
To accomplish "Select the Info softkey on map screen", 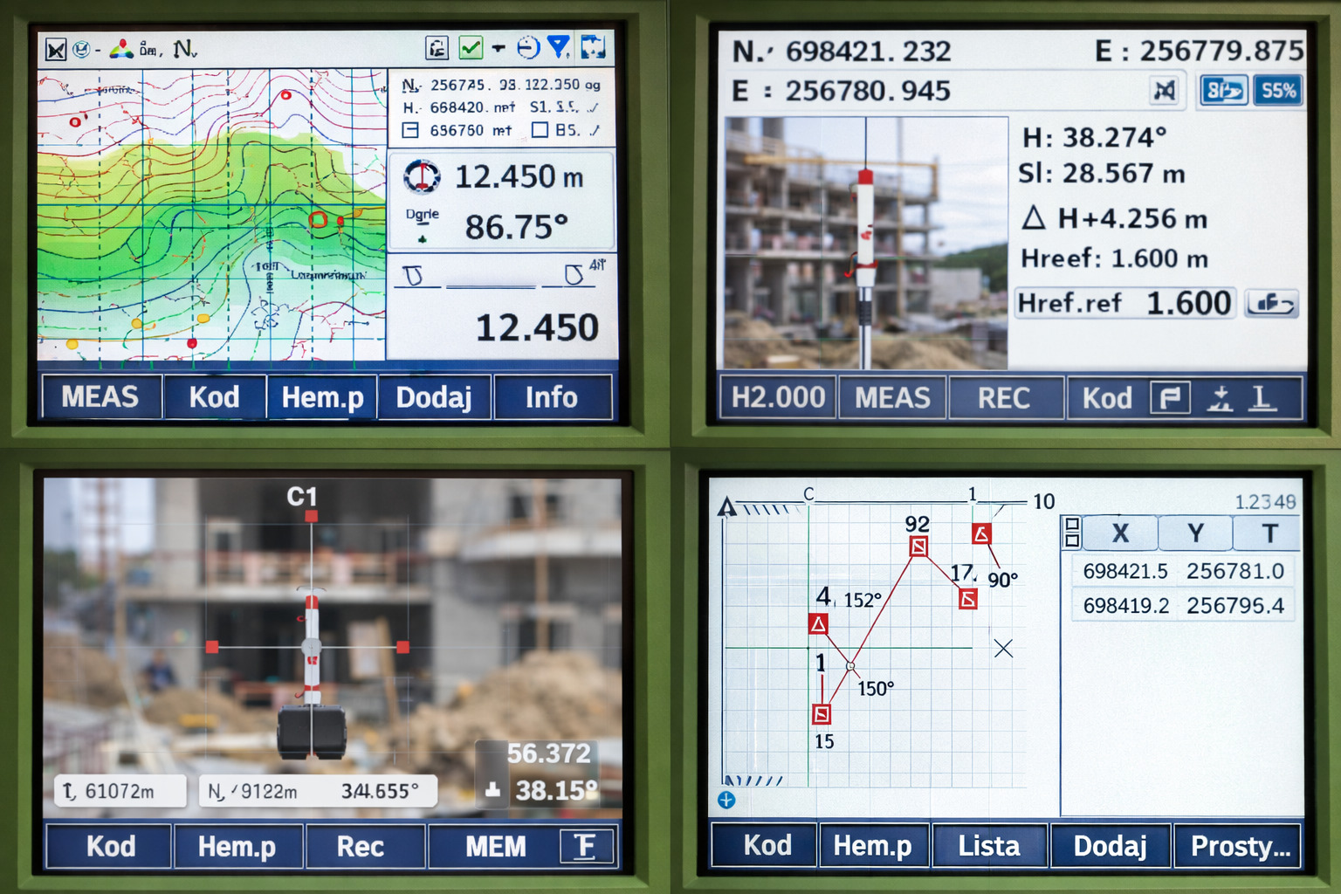I will [x=552, y=397].
